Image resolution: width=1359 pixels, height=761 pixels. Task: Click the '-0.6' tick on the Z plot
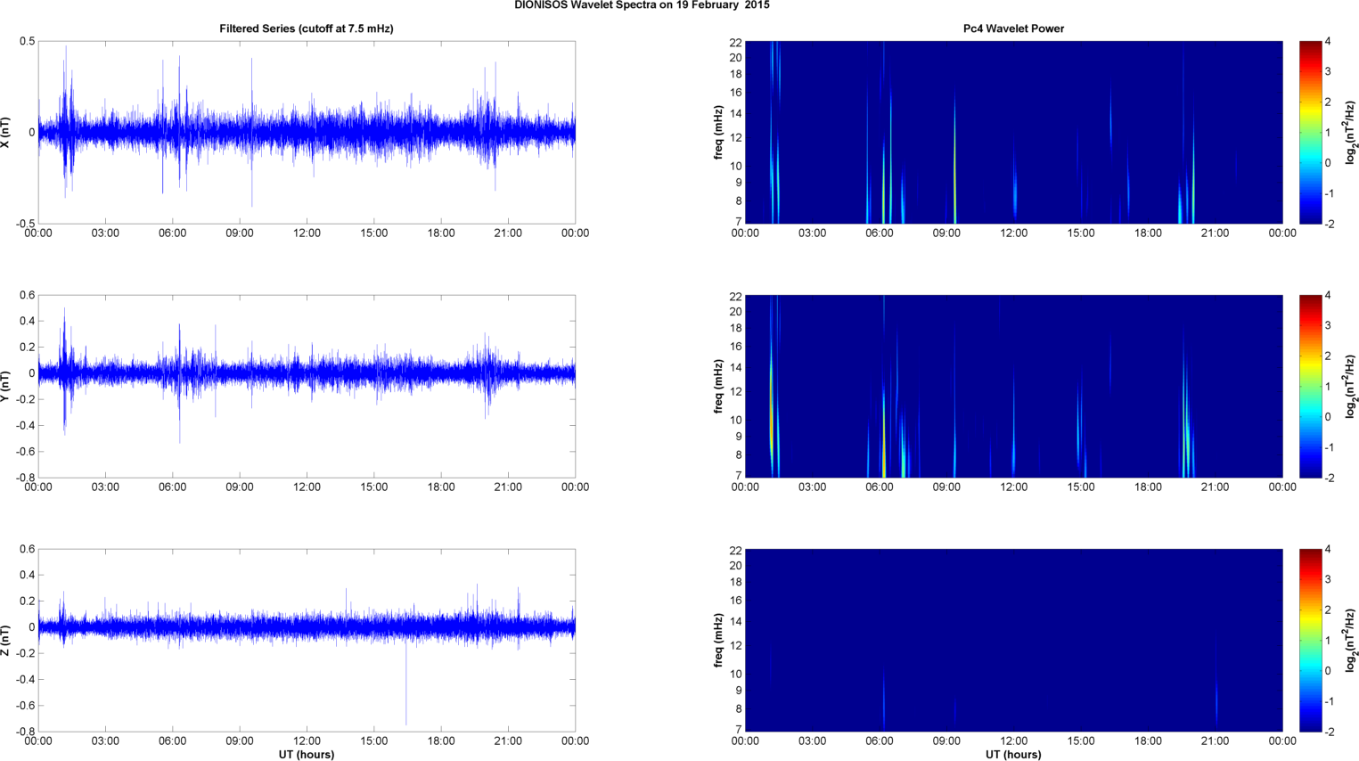point(24,706)
